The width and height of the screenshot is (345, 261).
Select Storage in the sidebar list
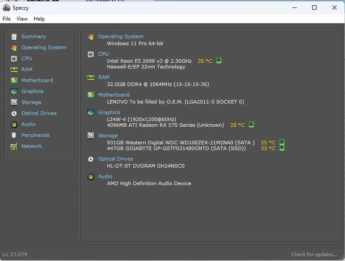(31, 102)
